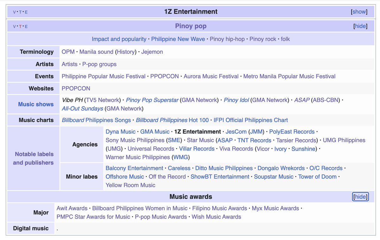The height and width of the screenshot is (240, 380).
Task: Open Ditto Music Philippines link
Action: tap(224, 168)
